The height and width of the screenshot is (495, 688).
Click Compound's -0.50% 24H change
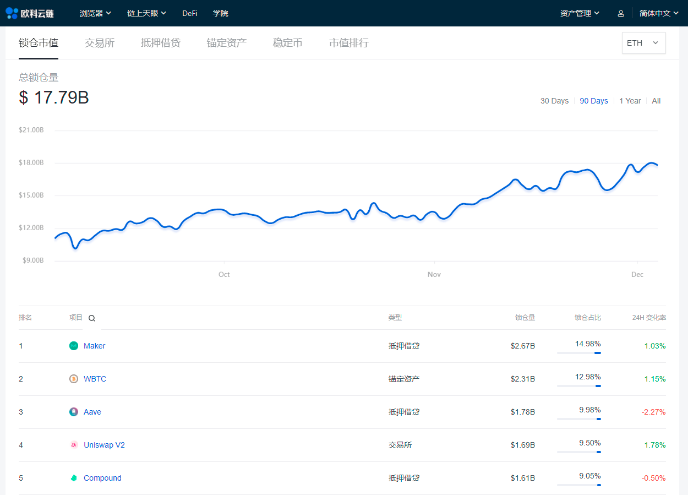click(x=653, y=478)
